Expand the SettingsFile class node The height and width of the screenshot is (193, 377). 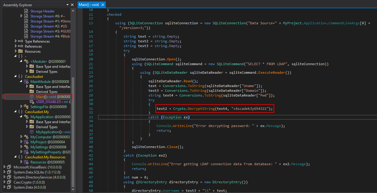click(21, 107)
